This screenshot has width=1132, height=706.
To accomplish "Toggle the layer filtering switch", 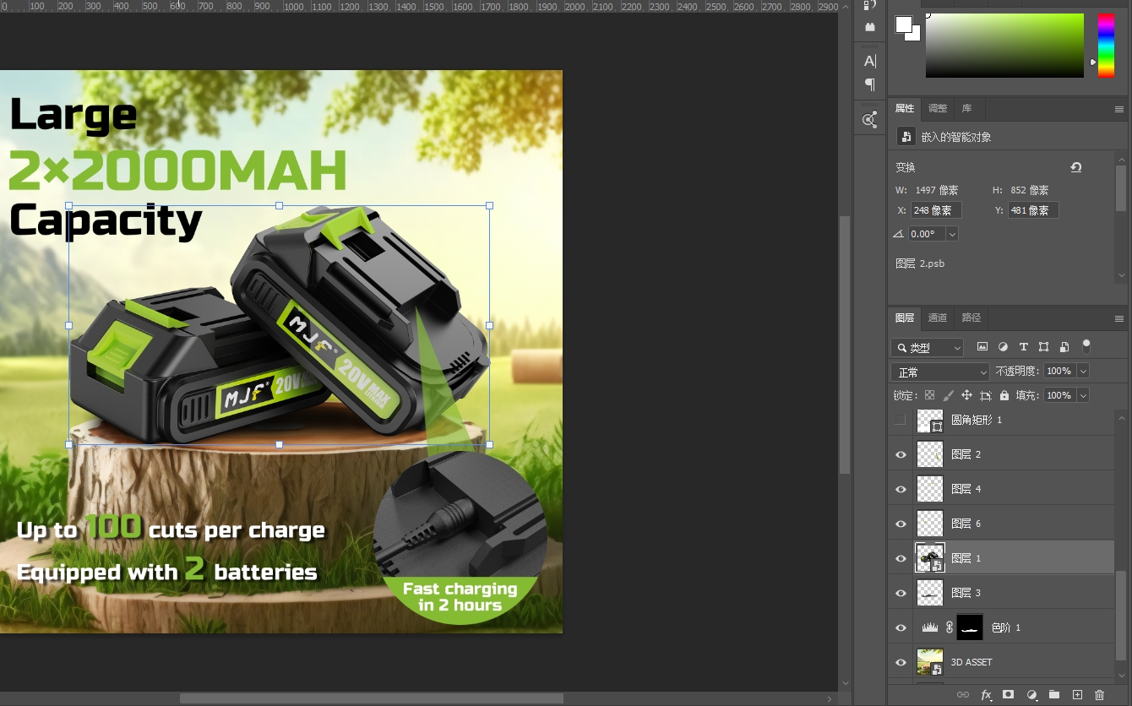I will (1086, 345).
